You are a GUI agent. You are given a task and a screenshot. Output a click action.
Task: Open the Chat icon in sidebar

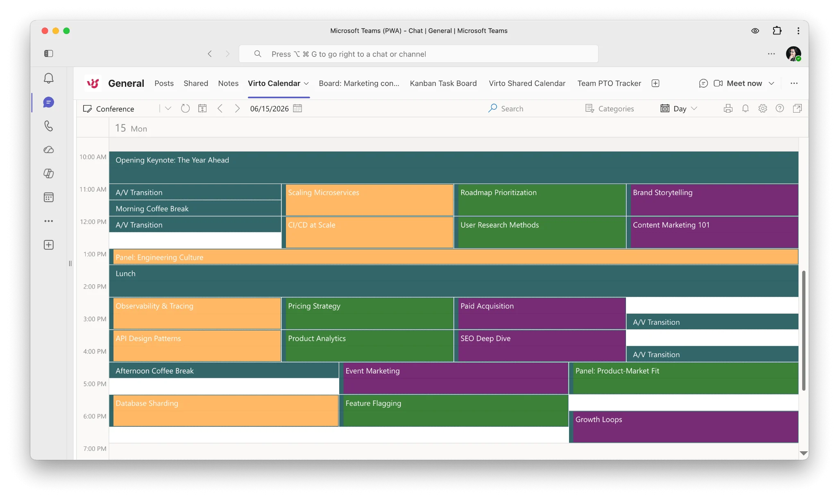pyautogui.click(x=49, y=102)
